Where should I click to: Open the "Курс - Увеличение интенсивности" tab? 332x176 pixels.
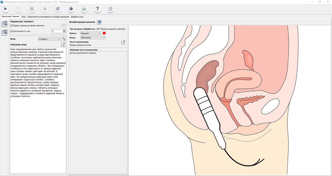[45, 17]
